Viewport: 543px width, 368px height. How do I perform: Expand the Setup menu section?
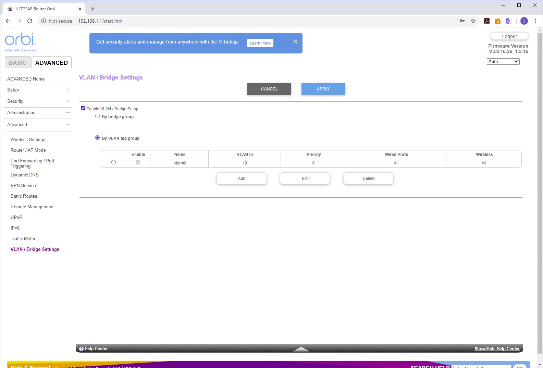tap(68, 90)
